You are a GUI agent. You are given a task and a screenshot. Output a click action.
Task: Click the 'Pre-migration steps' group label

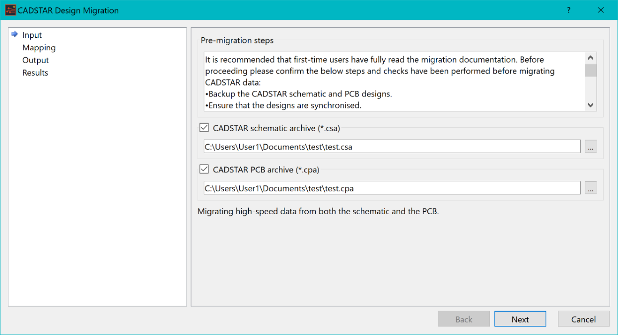(237, 41)
